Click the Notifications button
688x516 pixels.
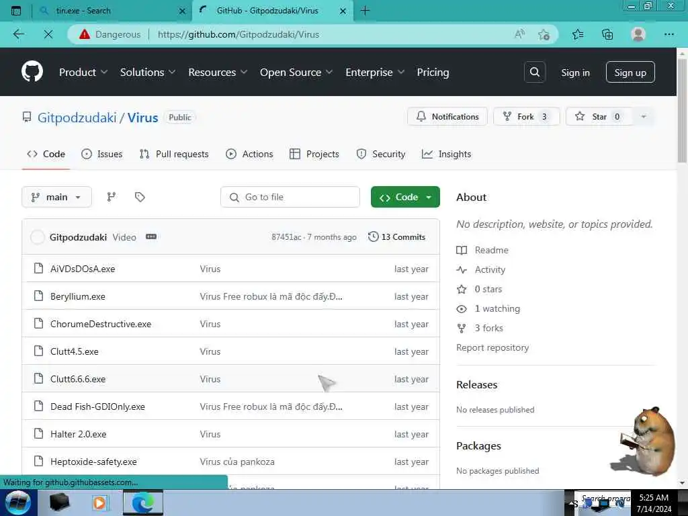pos(447,117)
